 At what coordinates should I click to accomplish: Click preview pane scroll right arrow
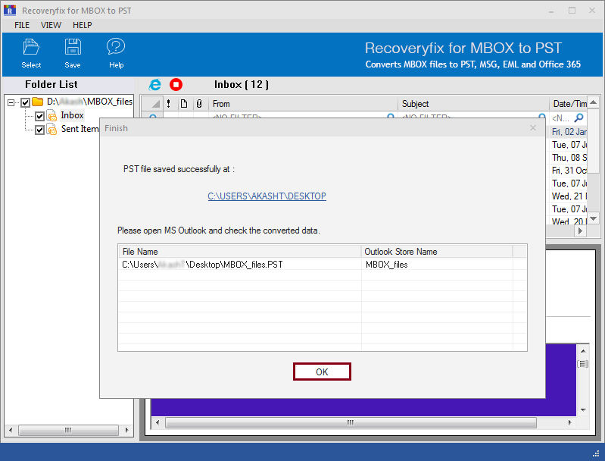[x=569, y=423]
